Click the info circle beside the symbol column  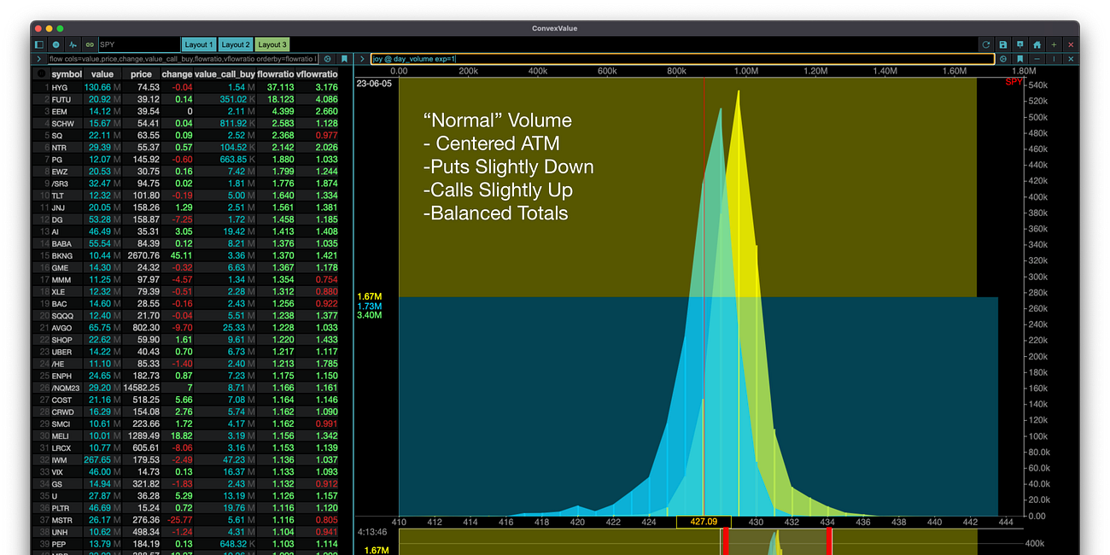[39, 74]
